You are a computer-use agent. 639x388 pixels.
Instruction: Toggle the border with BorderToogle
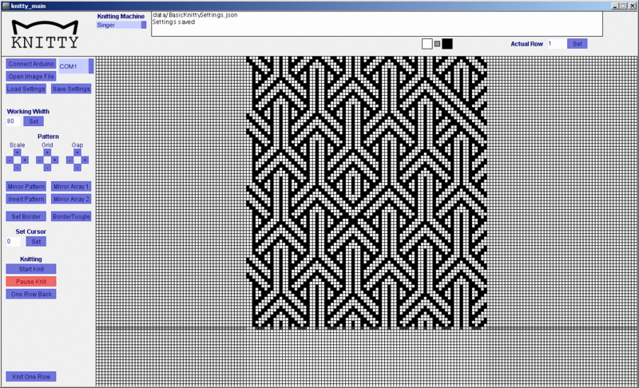coord(71,216)
